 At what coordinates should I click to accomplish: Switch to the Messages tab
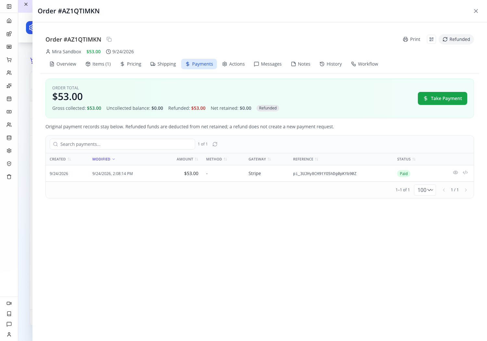(268, 64)
